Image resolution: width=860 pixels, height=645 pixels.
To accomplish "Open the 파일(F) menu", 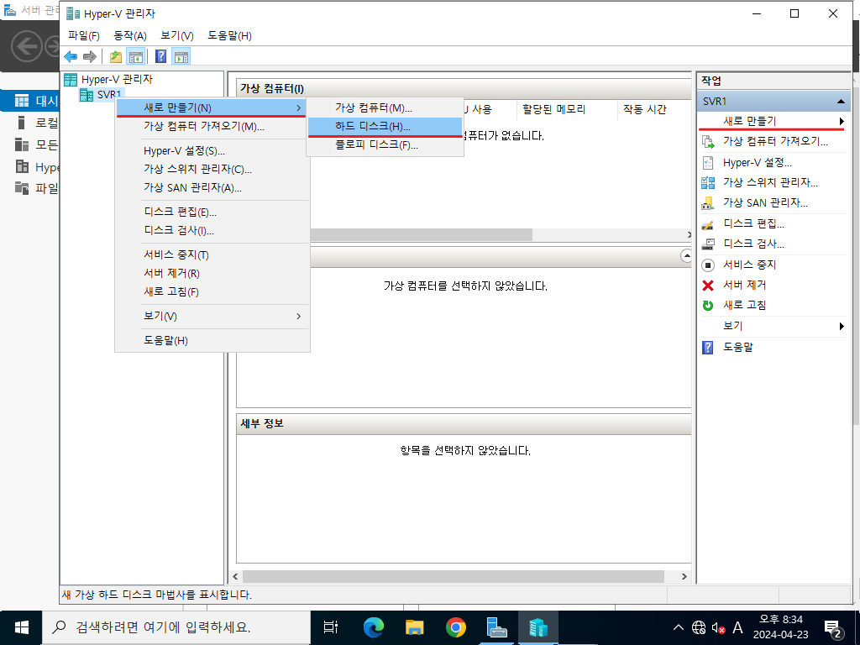I will (x=84, y=35).
